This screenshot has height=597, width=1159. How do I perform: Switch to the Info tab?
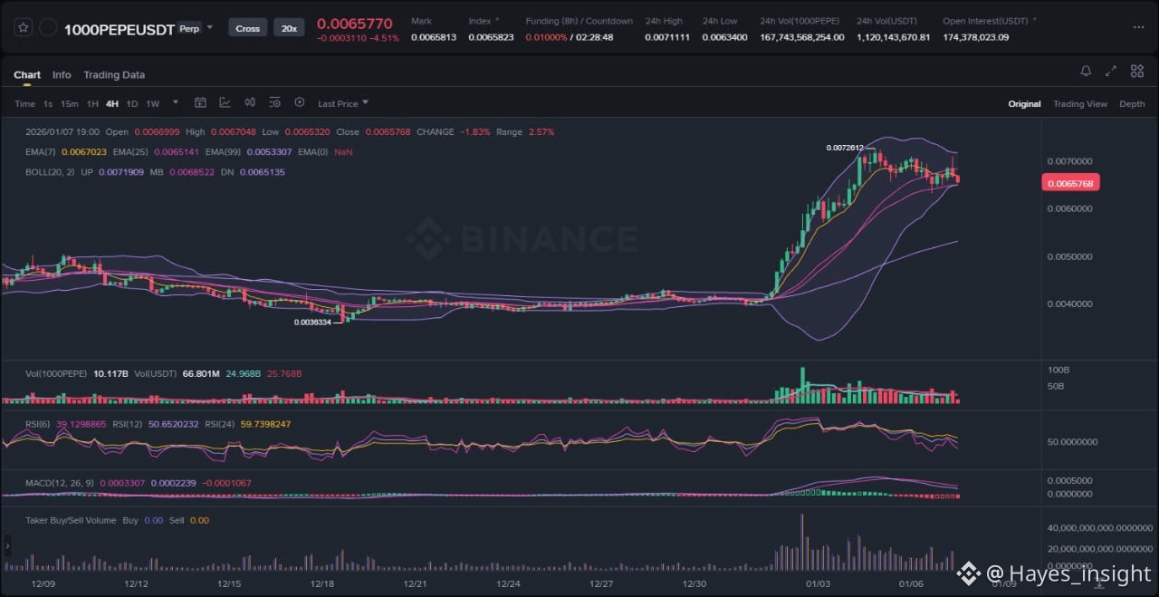tap(62, 74)
